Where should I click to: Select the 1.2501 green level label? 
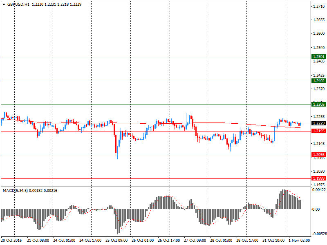(x=319, y=57)
